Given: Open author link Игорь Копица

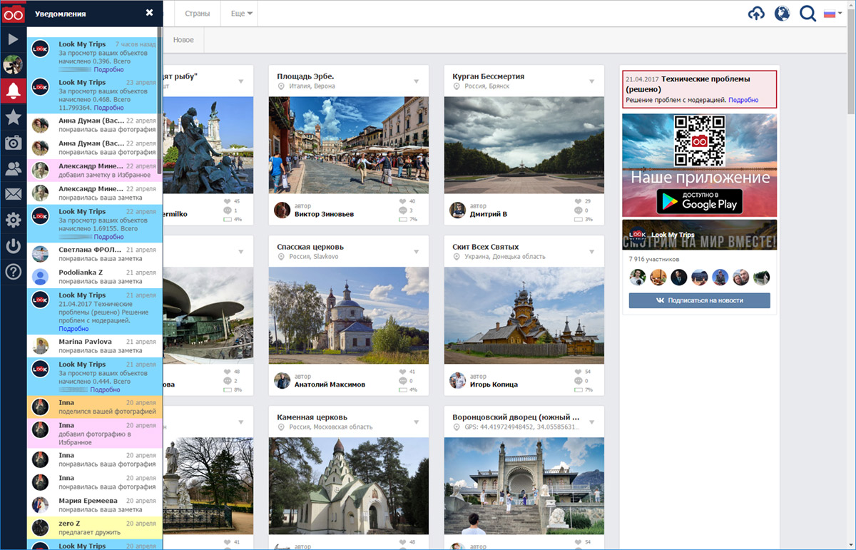Looking at the screenshot, I should (x=494, y=385).
